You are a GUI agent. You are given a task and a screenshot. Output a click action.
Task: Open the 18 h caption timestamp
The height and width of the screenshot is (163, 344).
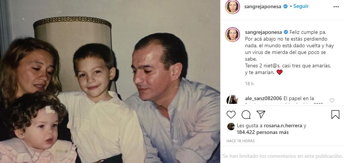coord(249,84)
